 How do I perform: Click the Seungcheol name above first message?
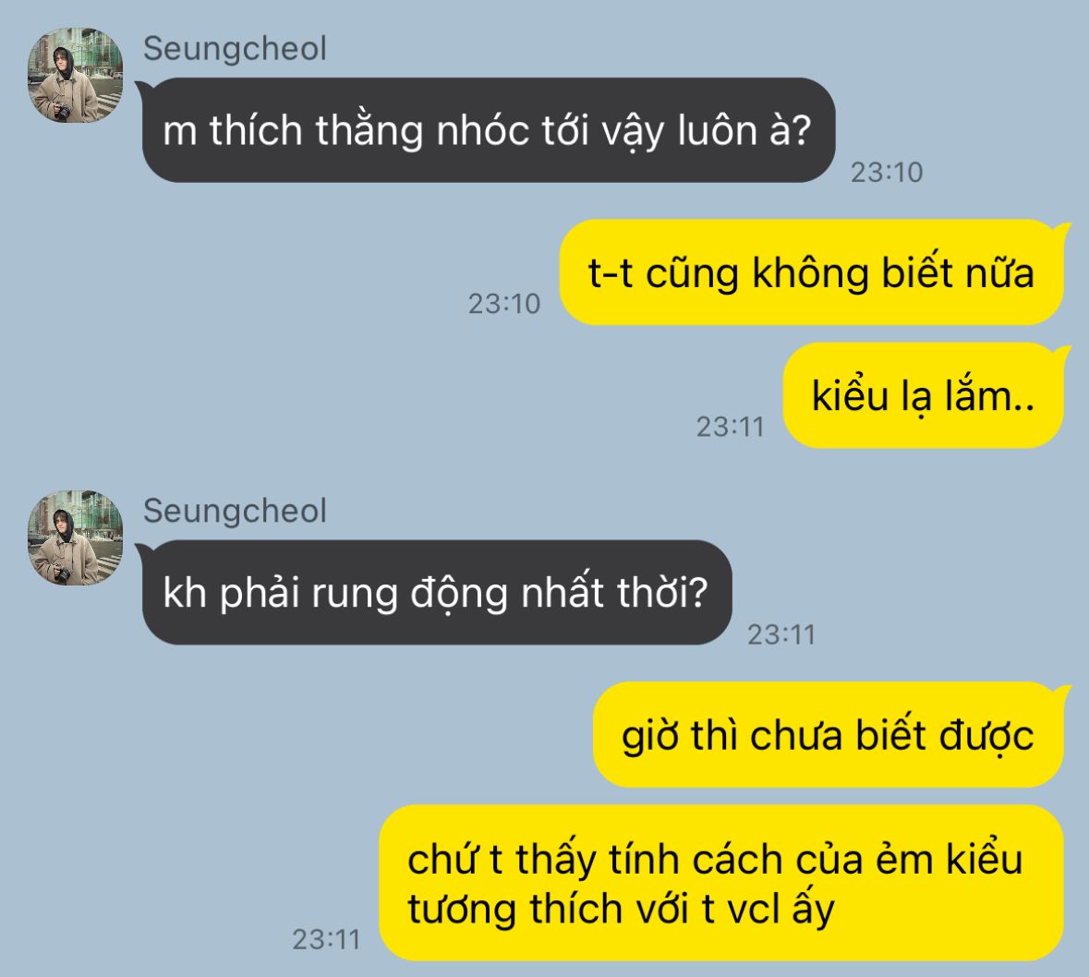pos(235,49)
